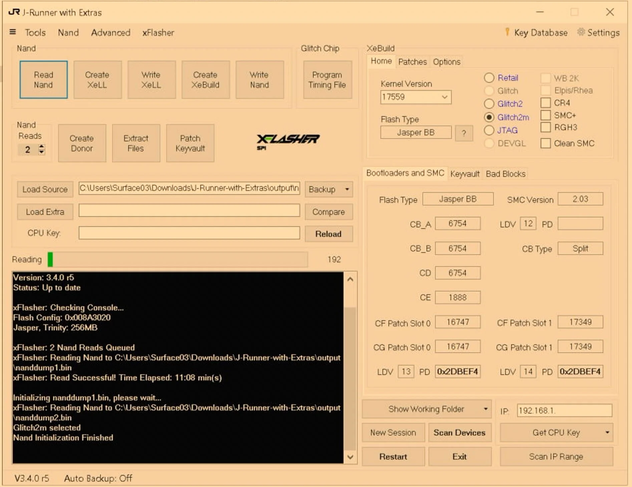Switch to the Keyvault tab
This screenshot has height=487, width=632.
click(x=465, y=174)
